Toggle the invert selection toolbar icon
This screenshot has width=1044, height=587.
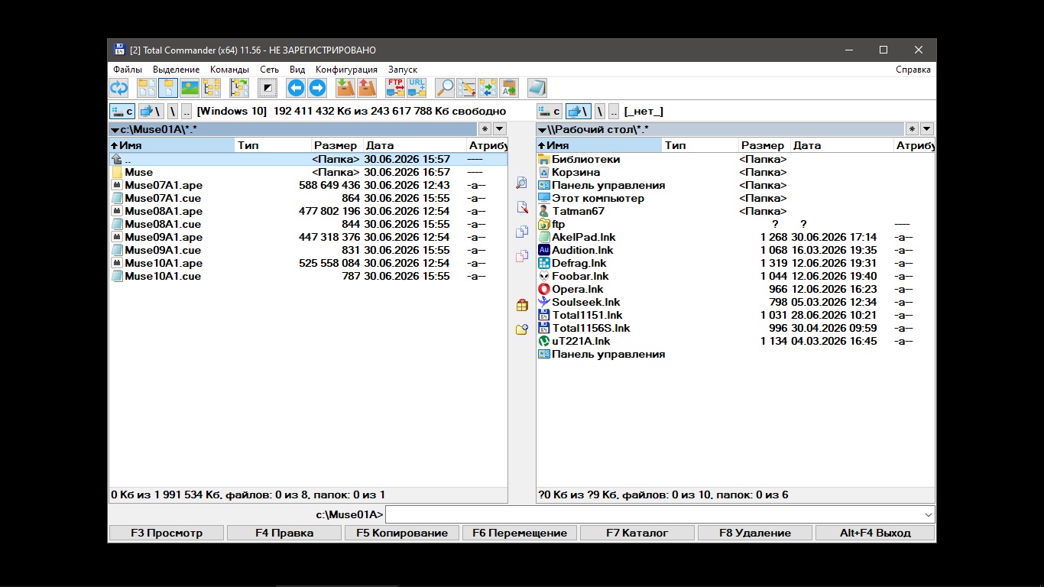267,88
